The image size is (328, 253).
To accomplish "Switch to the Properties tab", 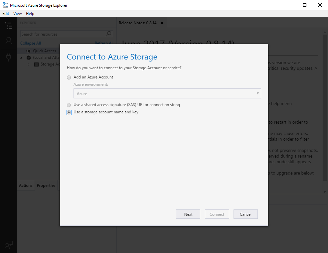I will pyautogui.click(x=46, y=186).
